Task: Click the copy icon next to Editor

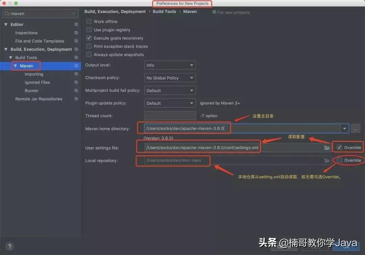Action: click(76, 24)
